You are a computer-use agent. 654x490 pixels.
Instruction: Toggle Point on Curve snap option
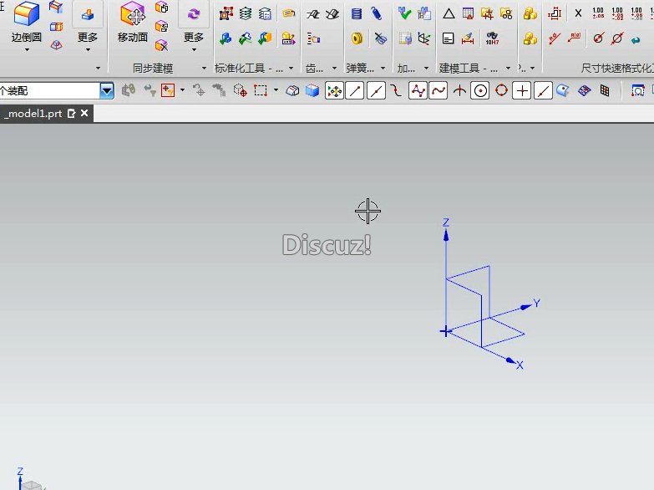(543, 90)
